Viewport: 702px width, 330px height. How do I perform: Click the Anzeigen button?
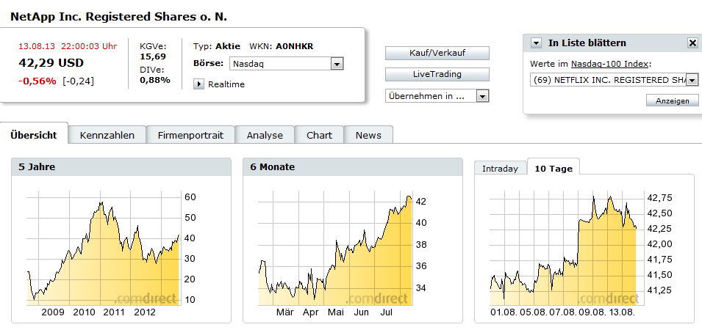pyautogui.click(x=673, y=100)
